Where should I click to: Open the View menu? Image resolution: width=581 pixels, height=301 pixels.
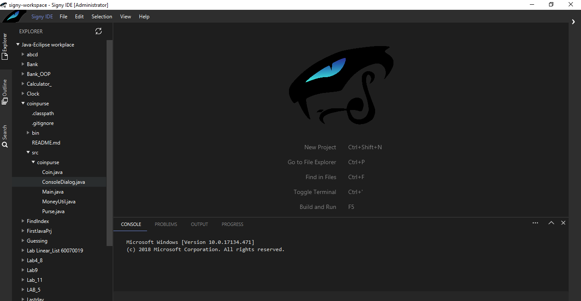point(126,17)
